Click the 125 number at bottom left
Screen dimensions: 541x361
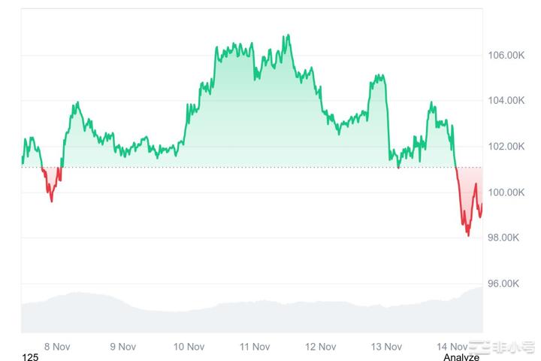[x=30, y=356]
